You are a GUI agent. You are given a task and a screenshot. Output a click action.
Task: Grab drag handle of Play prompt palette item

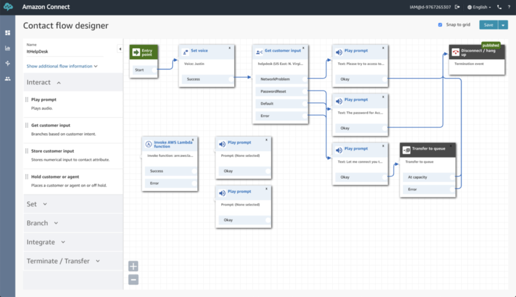pos(26,100)
